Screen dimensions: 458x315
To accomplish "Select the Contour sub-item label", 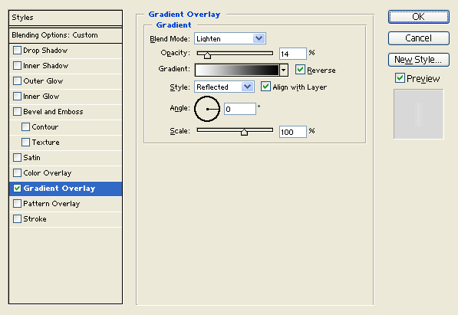I will pos(45,127).
